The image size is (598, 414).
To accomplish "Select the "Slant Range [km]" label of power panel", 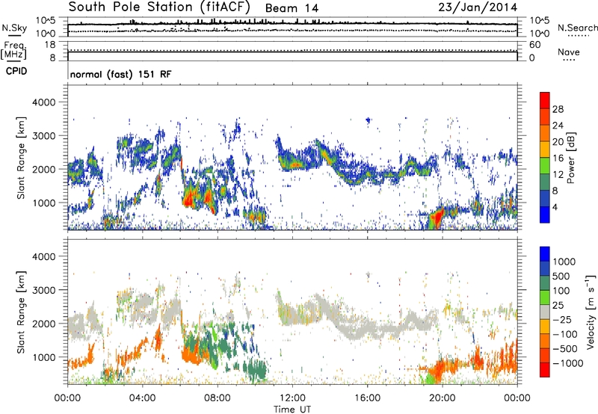I will (x=21, y=158).
